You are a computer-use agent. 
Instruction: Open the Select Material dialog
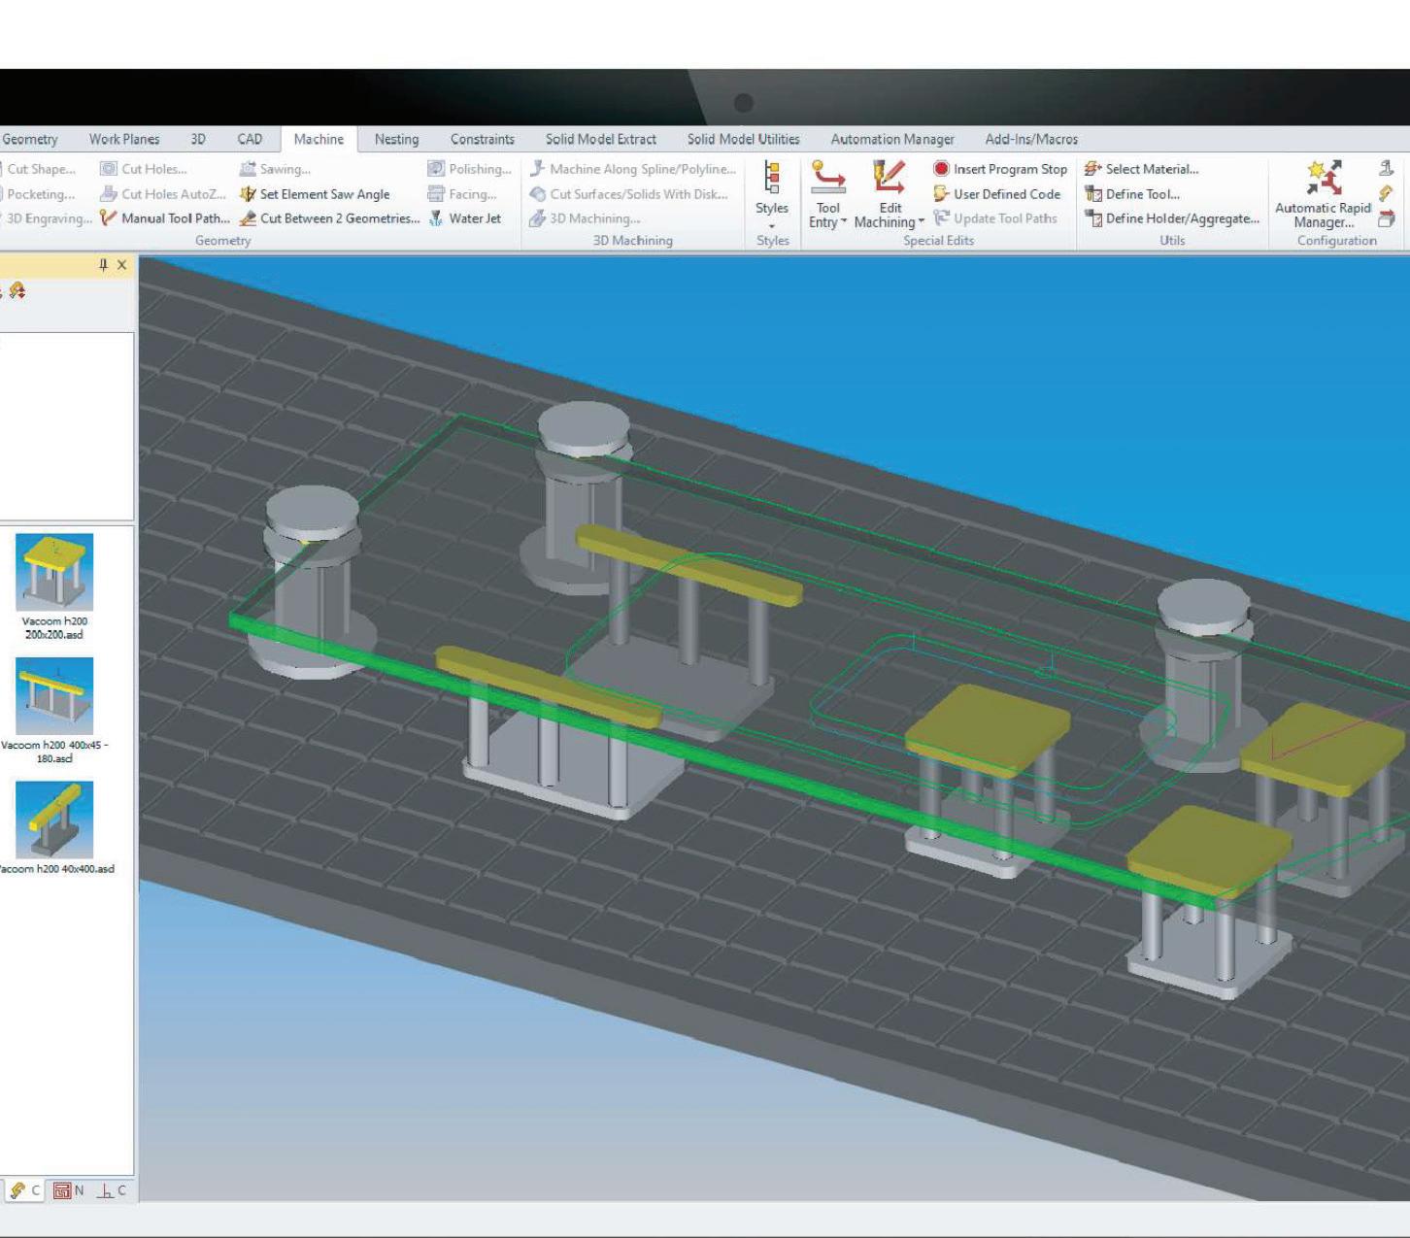click(x=1142, y=169)
